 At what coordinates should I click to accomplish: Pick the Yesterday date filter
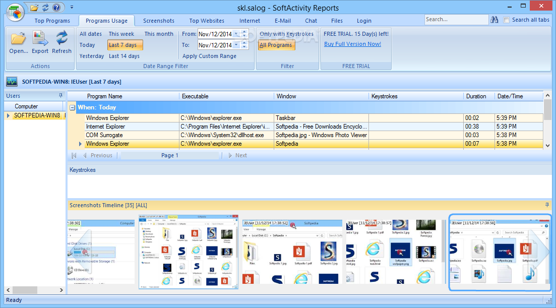(x=91, y=56)
